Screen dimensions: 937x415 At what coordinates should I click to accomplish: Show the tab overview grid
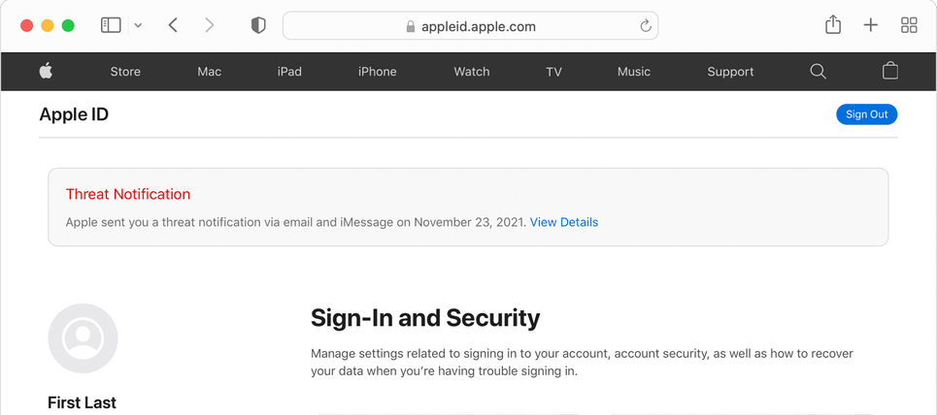[909, 25]
